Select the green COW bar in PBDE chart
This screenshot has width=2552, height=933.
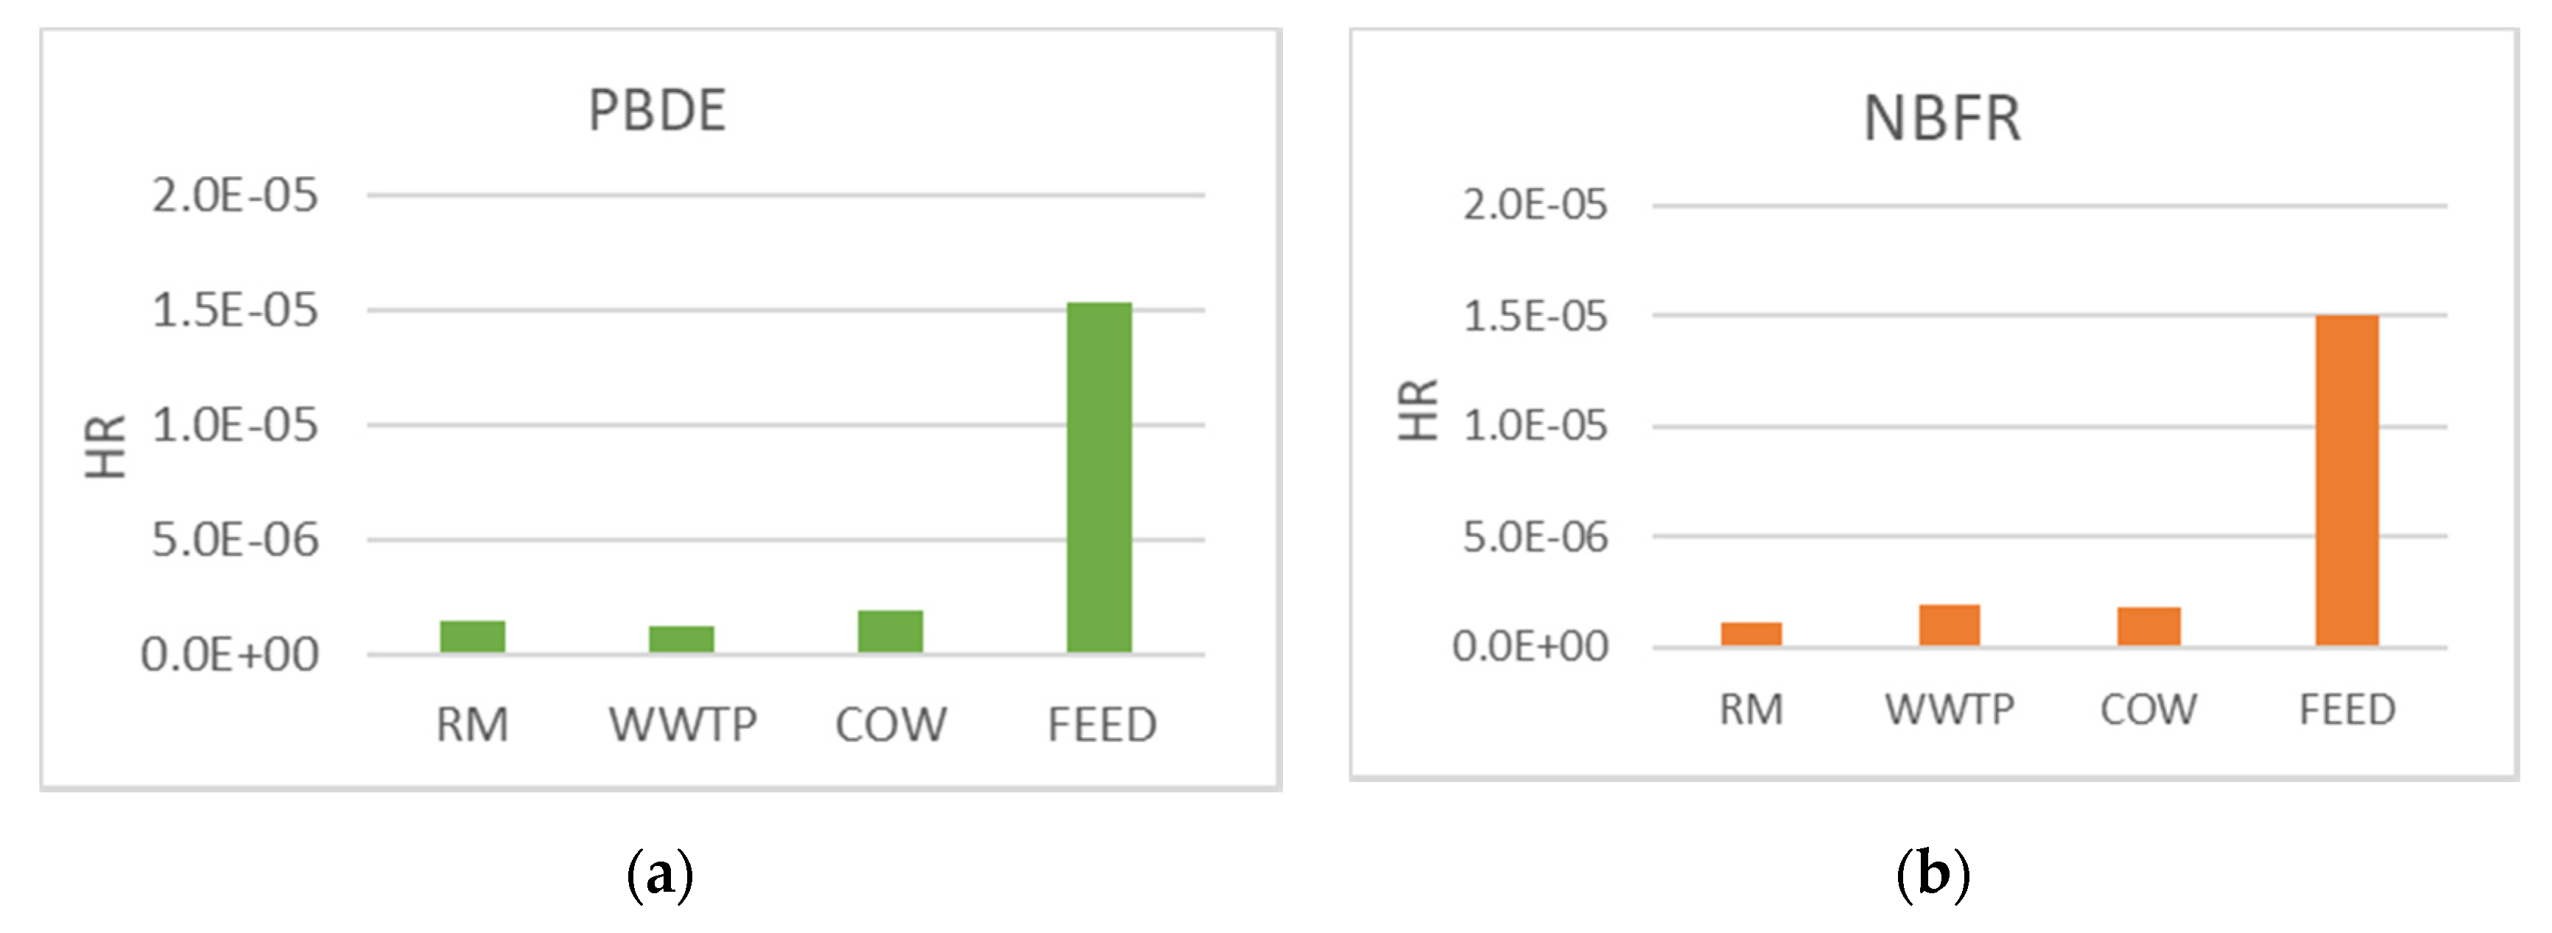[x=890, y=632]
